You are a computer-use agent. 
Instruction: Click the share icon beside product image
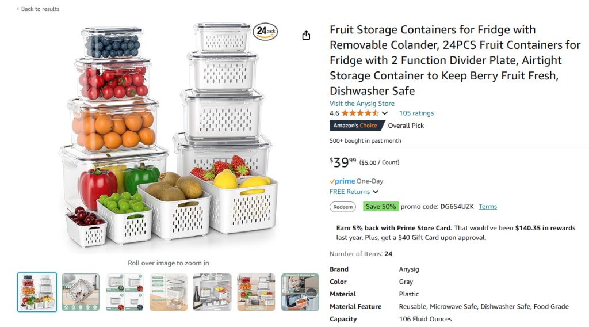(306, 35)
